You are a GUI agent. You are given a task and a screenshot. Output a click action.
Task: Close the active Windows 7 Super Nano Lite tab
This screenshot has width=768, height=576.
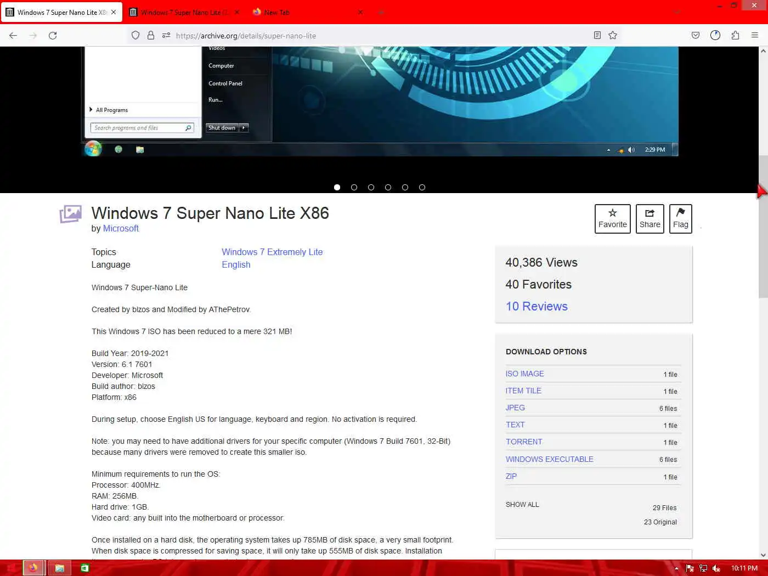pos(114,12)
